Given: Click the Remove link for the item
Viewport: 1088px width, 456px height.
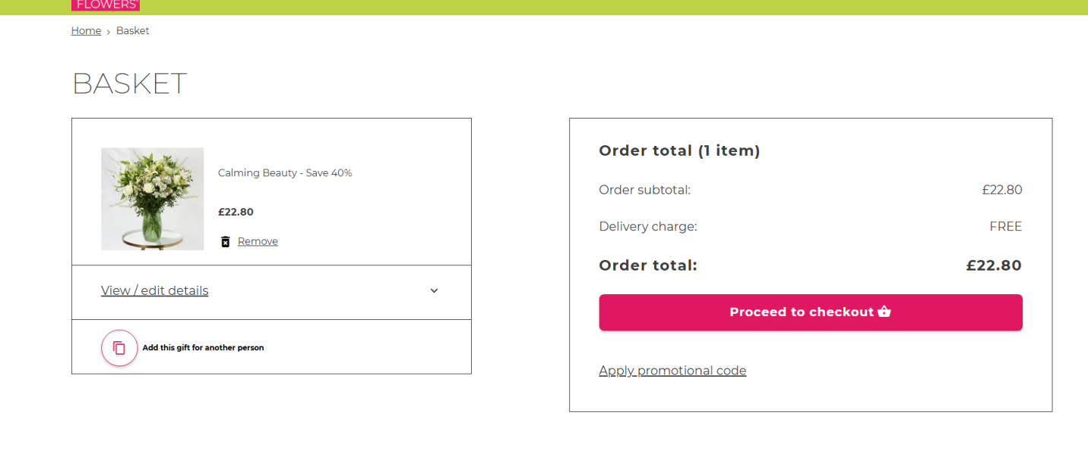Looking at the screenshot, I should (x=258, y=242).
